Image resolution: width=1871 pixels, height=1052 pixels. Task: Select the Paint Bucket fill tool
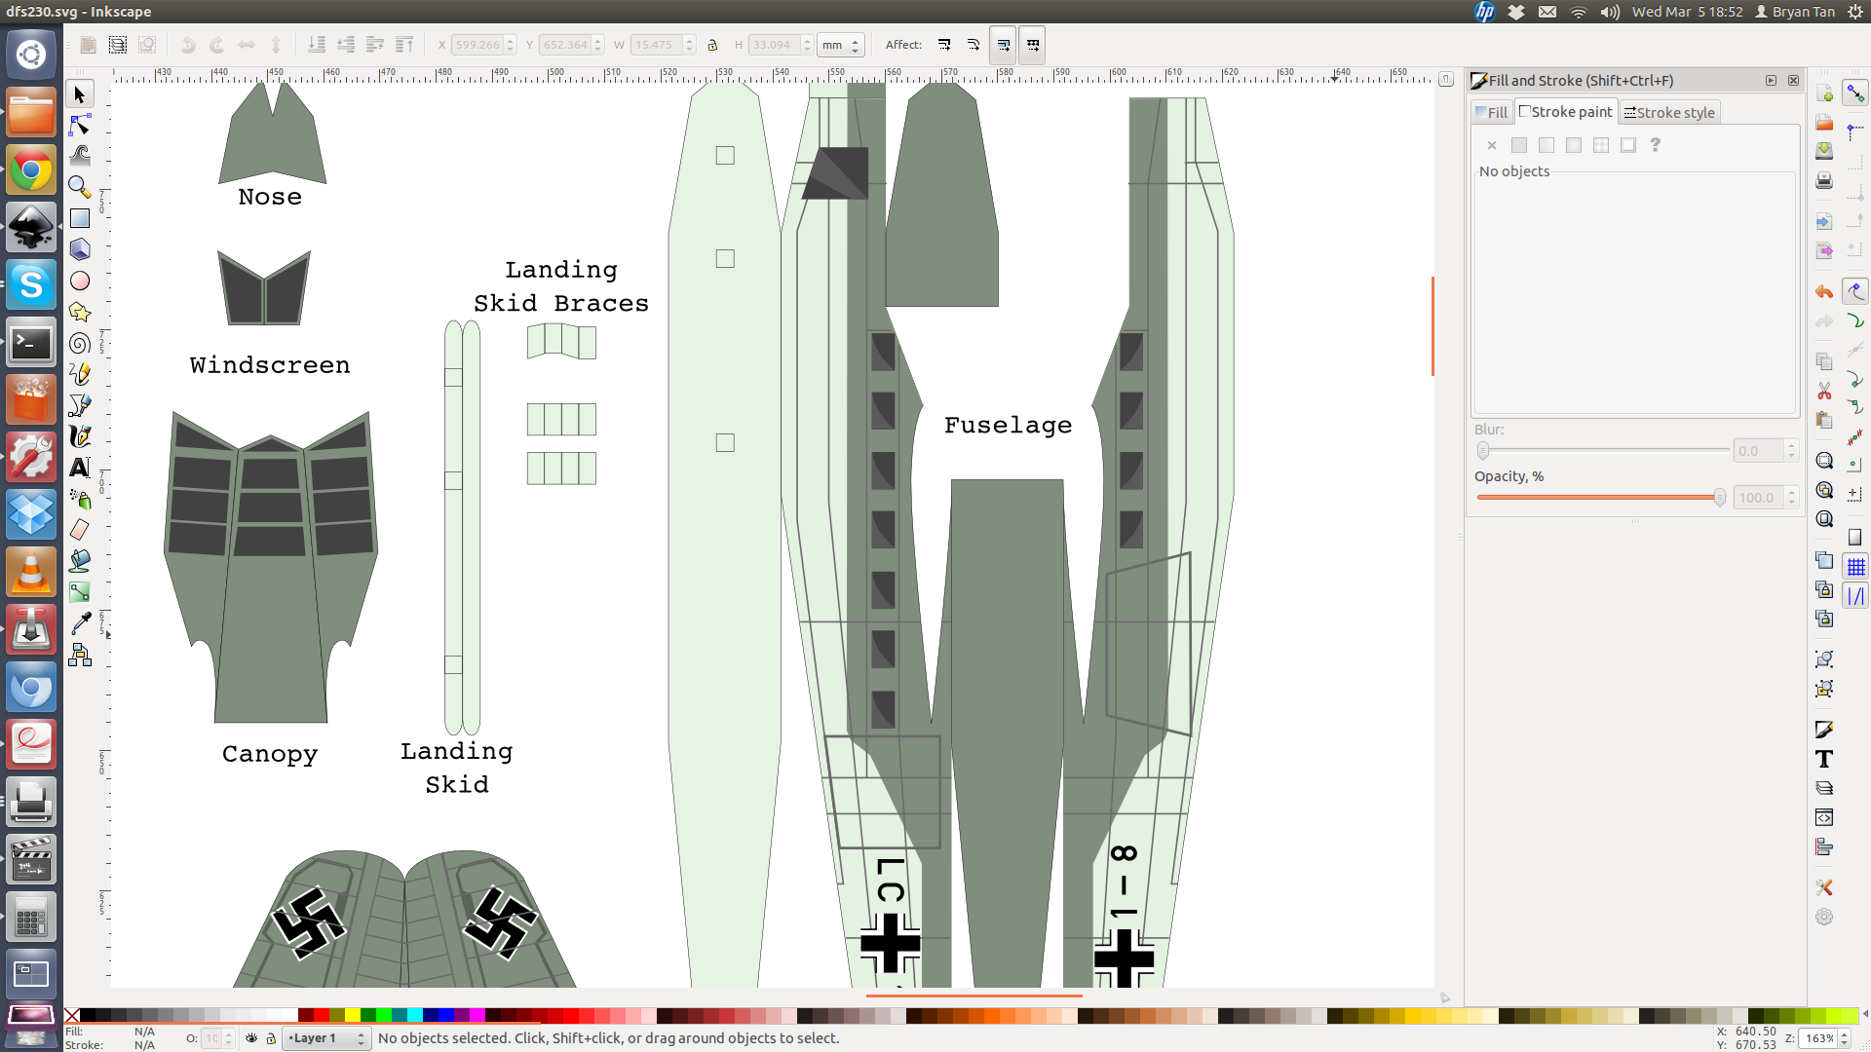click(x=80, y=561)
